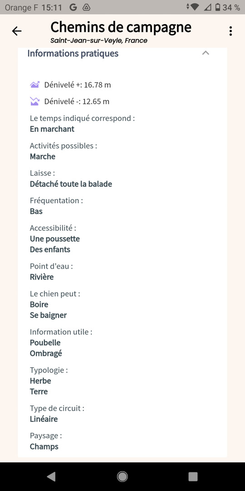Viewport: 245px width, 491px height.
Task: Tap the Android back navigation button
Action: (51, 476)
